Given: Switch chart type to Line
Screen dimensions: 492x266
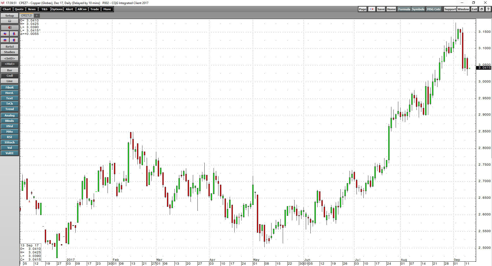Looking at the screenshot, I should 9,81.
